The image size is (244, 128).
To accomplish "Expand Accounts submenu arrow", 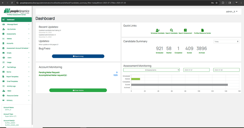I will click(29, 43).
